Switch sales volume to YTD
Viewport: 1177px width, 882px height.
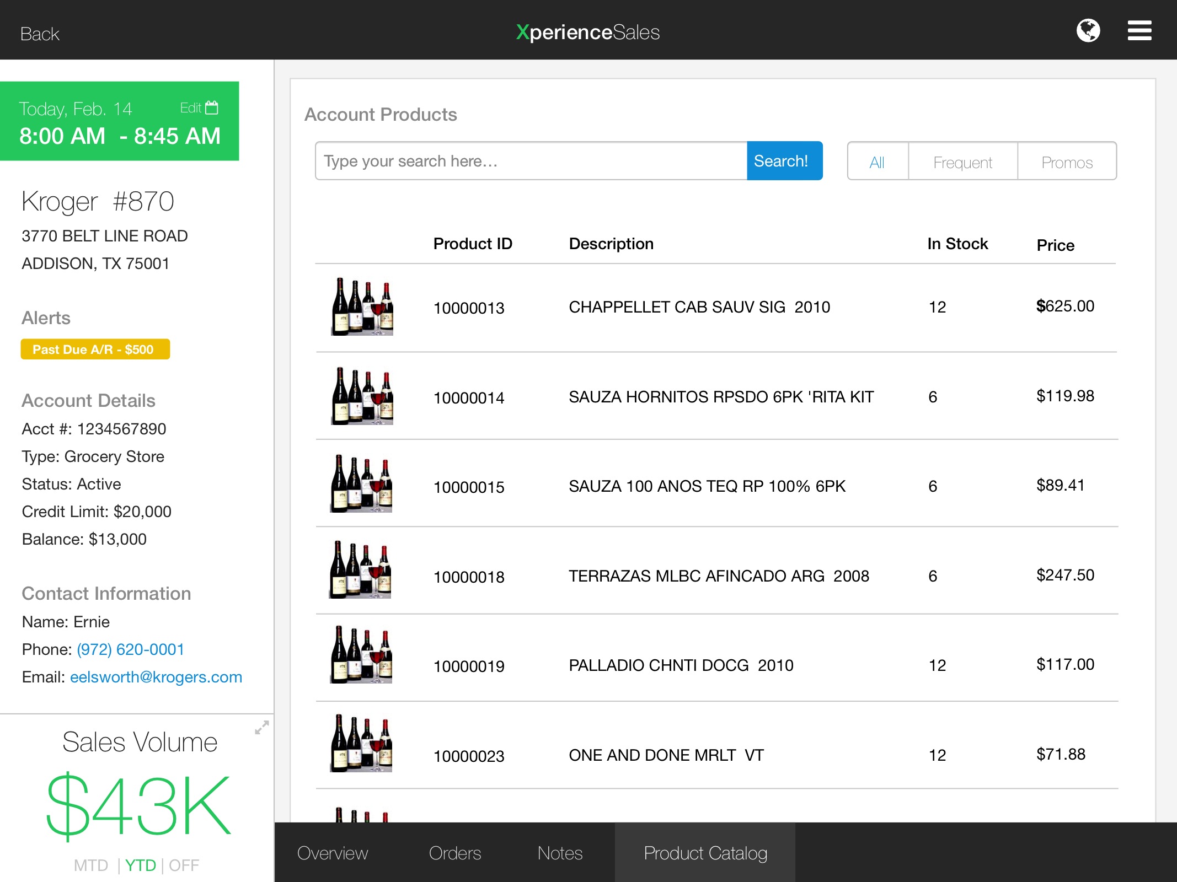(x=141, y=865)
